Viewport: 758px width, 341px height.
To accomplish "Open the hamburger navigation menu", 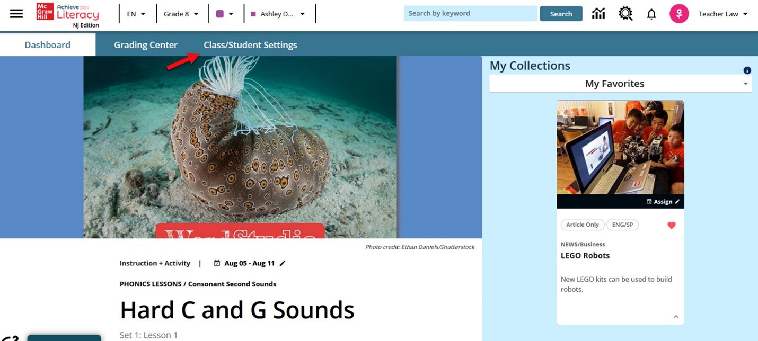I will pos(16,13).
